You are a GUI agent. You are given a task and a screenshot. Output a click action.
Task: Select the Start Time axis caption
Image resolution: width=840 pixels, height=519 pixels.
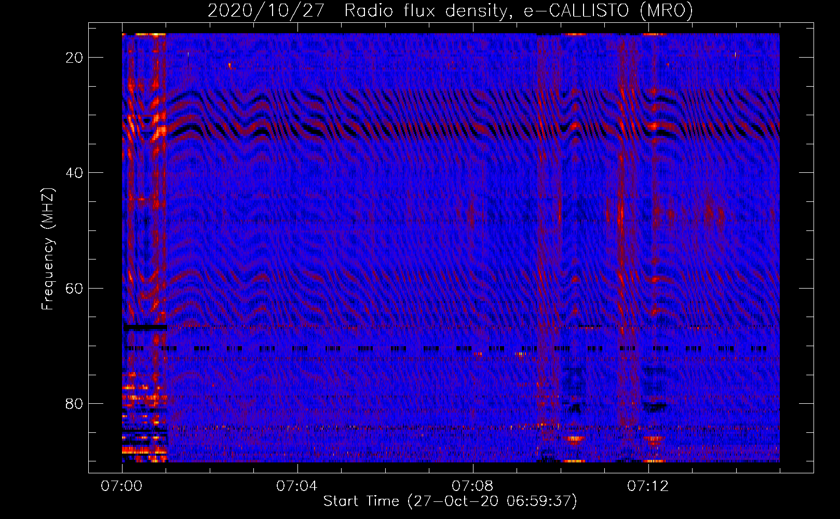pyautogui.click(x=450, y=501)
